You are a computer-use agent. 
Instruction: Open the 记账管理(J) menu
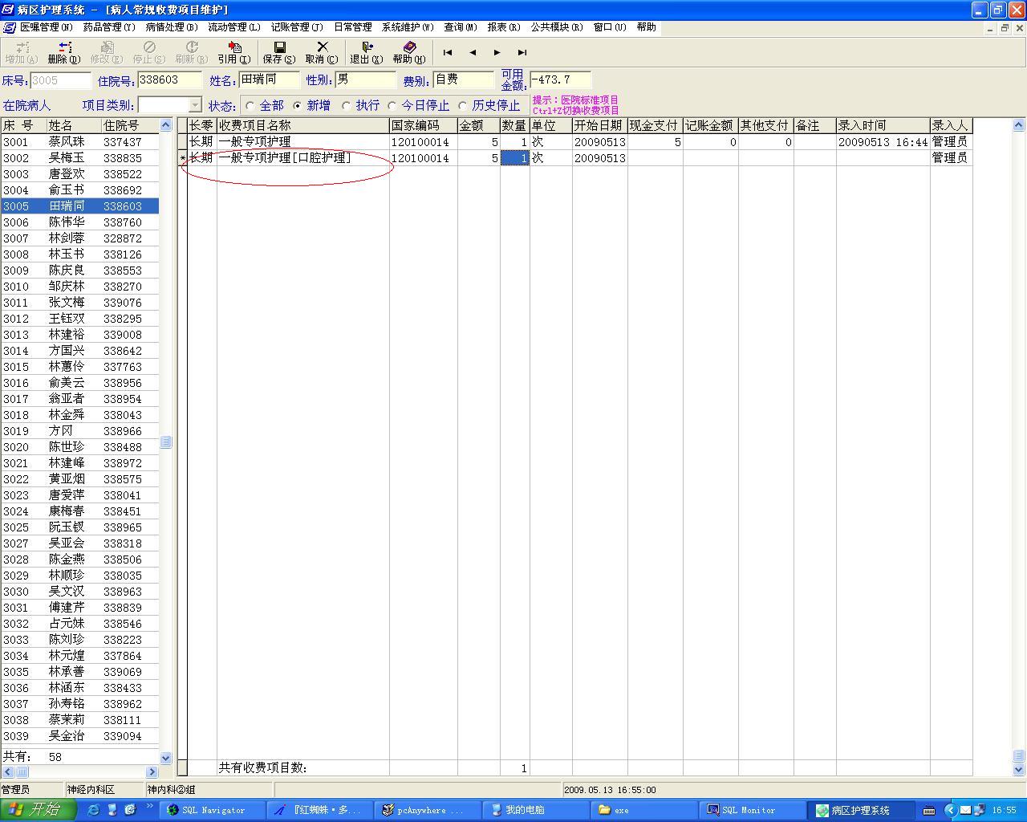click(297, 27)
